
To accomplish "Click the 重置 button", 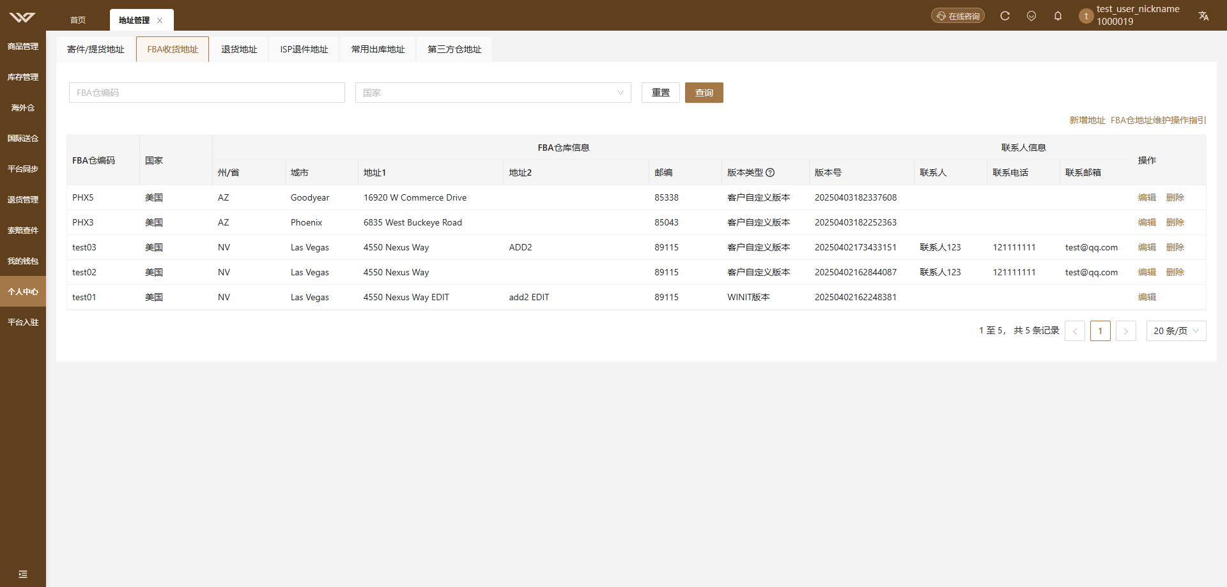I will coord(661,93).
